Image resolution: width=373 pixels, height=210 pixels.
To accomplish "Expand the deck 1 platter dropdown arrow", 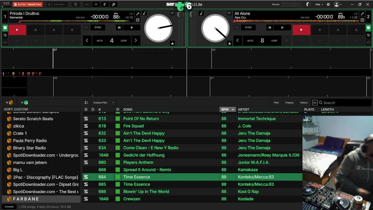I will click(172, 13).
